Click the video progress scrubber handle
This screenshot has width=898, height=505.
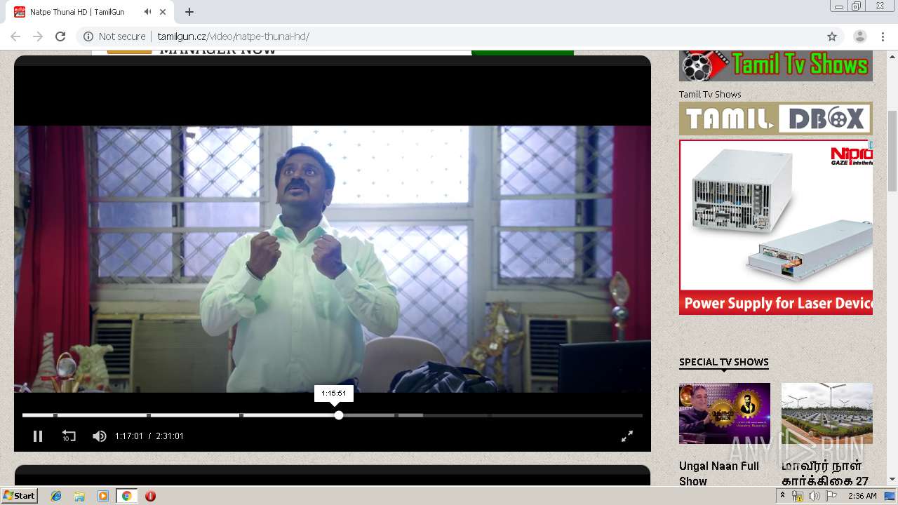pyautogui.click(x=339, y=415)
